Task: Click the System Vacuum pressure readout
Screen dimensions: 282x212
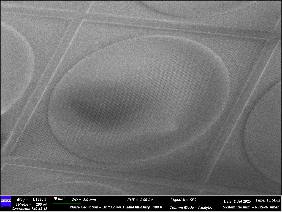Action: point(250,207)
